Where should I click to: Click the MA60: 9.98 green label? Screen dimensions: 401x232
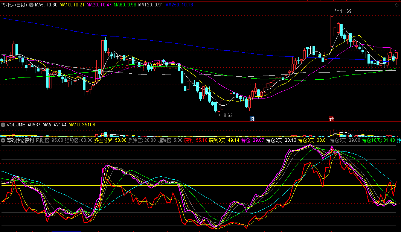coord(125,5)
